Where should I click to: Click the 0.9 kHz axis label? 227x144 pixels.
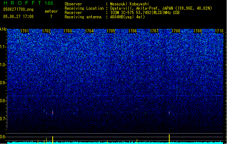coord(3,83)
